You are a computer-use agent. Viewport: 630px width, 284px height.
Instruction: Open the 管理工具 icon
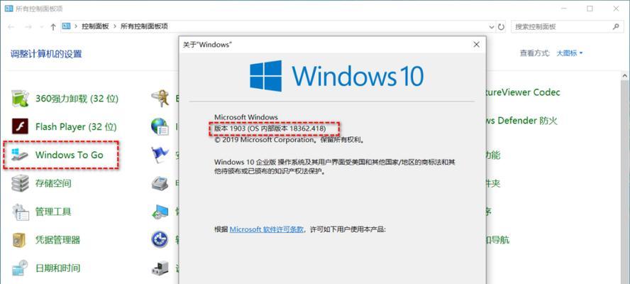(x=20, y=212)
